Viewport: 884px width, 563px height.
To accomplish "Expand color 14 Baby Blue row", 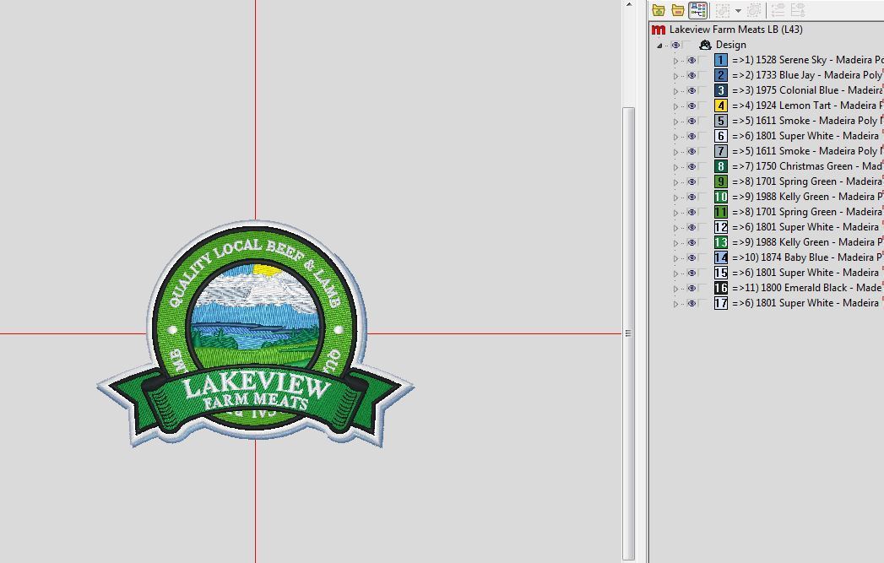I will pyautogui.click(x=675, y=258).
